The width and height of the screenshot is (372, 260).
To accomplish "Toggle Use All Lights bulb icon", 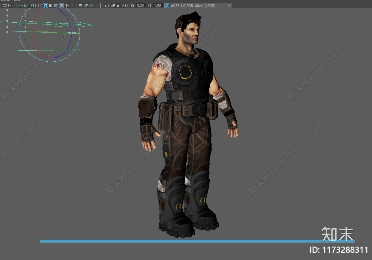I will click(x=67, y=5).
